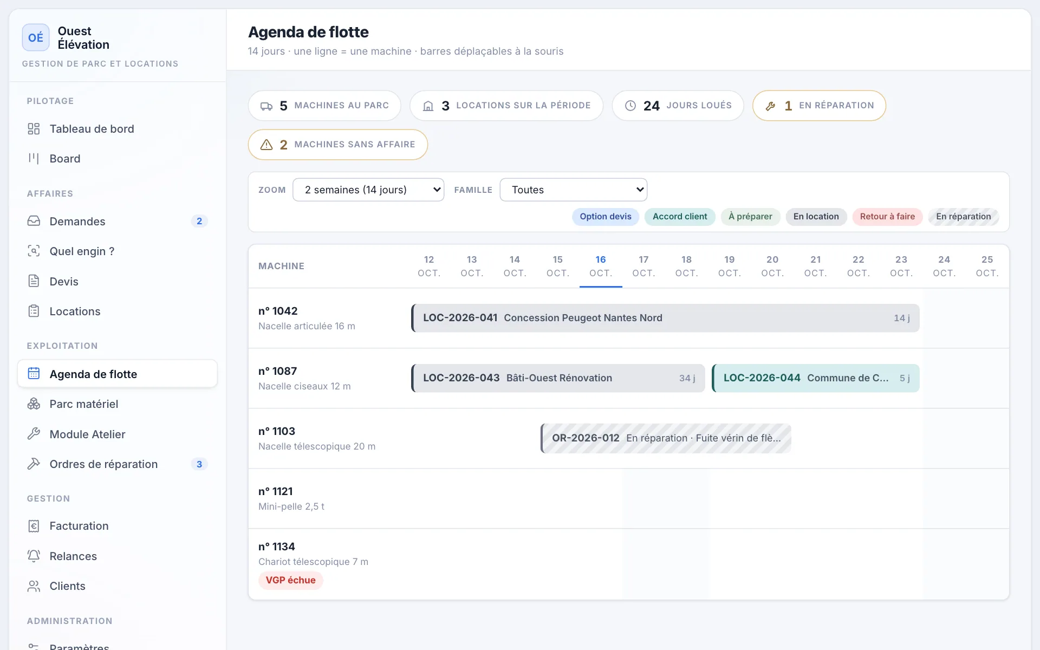Click the Parc matériel boxes icon

click(x=34, y=404)
